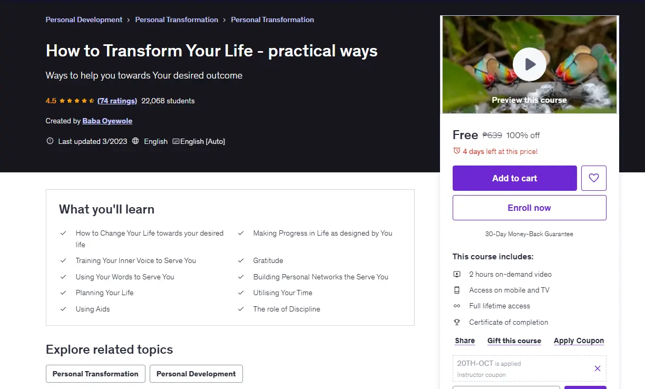Click checkmark beside Gratitude

(241, 260)
